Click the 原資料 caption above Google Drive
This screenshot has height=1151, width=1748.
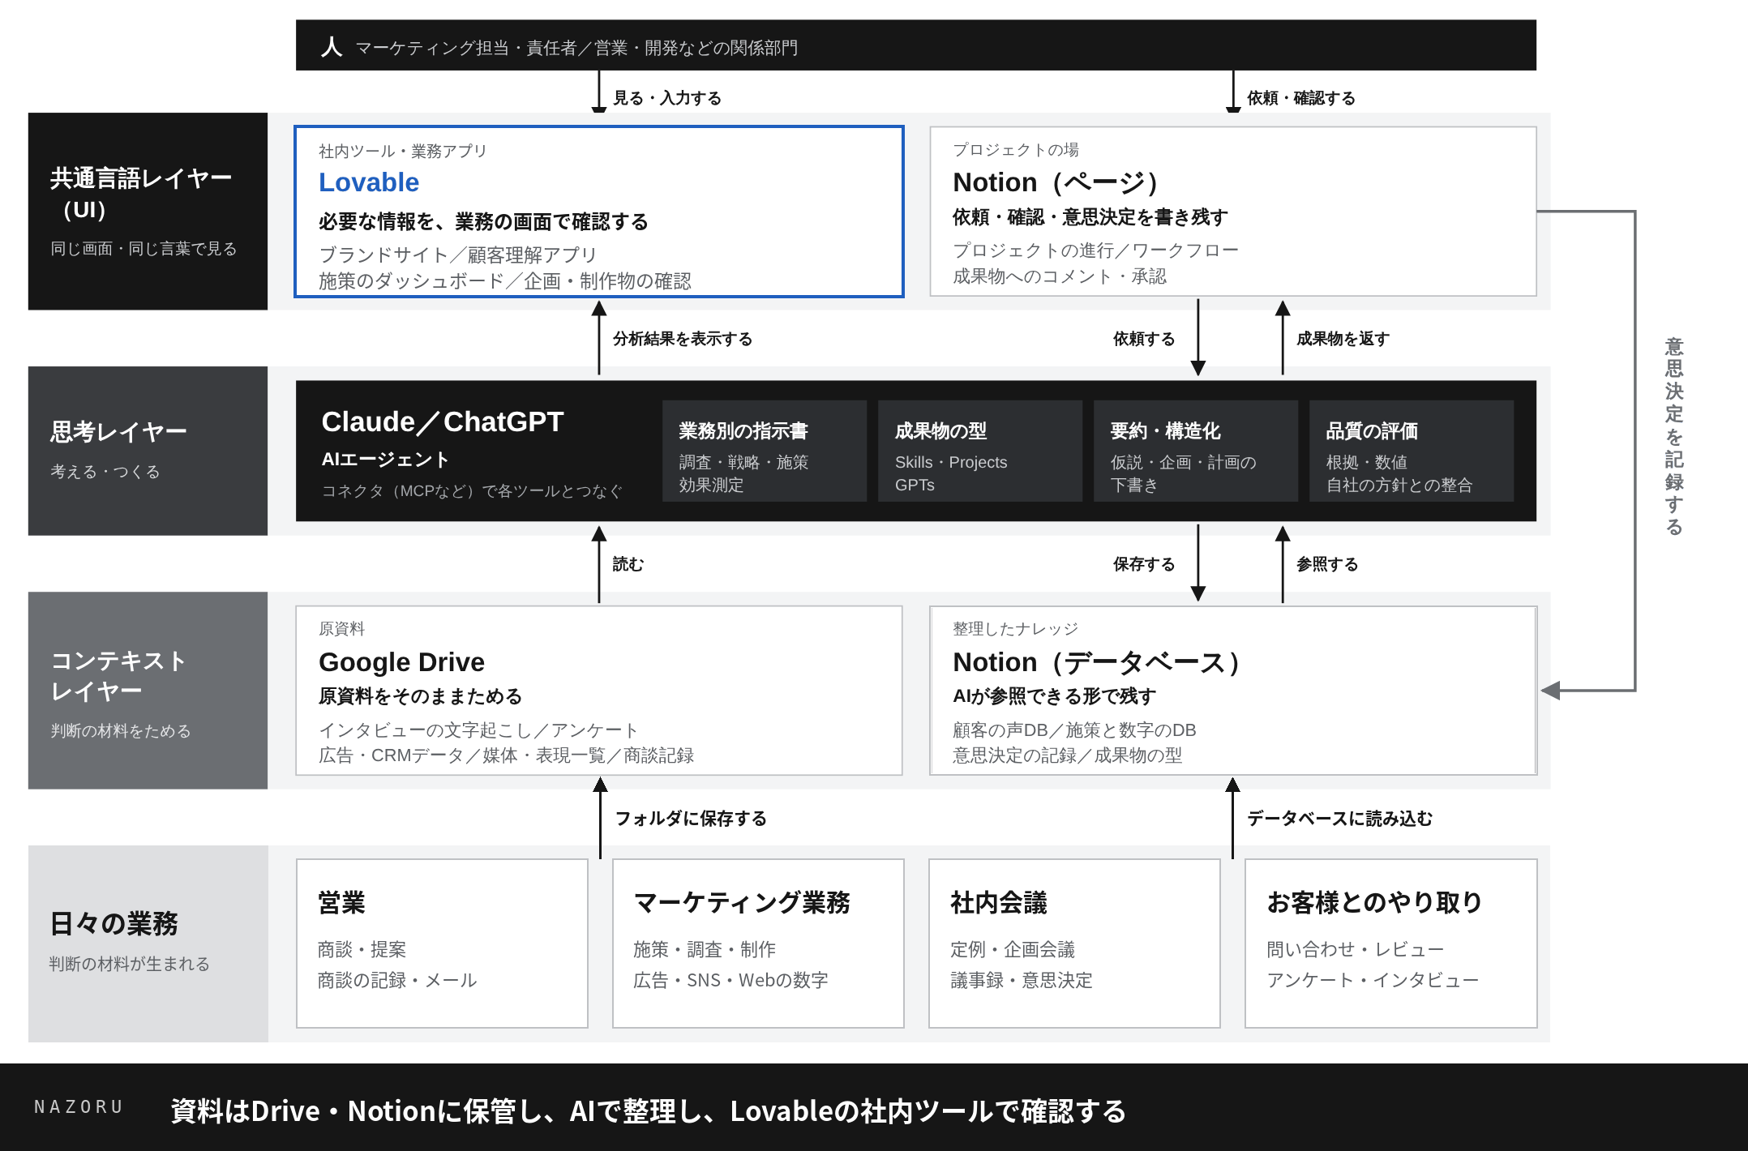pyautogui.click(x=341, y=629)
